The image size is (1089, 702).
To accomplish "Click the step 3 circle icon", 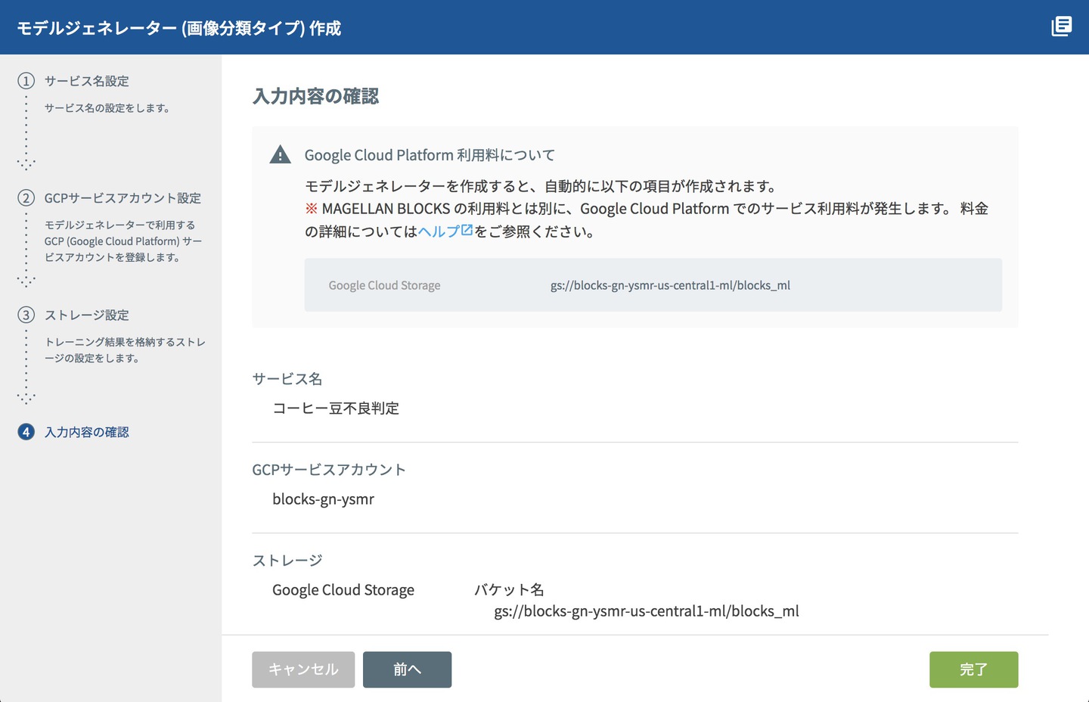I will [x=26, y=315].
